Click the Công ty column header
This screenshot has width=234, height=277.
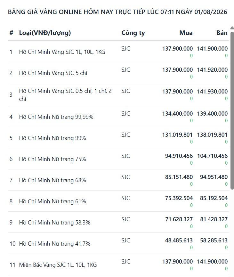pos(133,33)
